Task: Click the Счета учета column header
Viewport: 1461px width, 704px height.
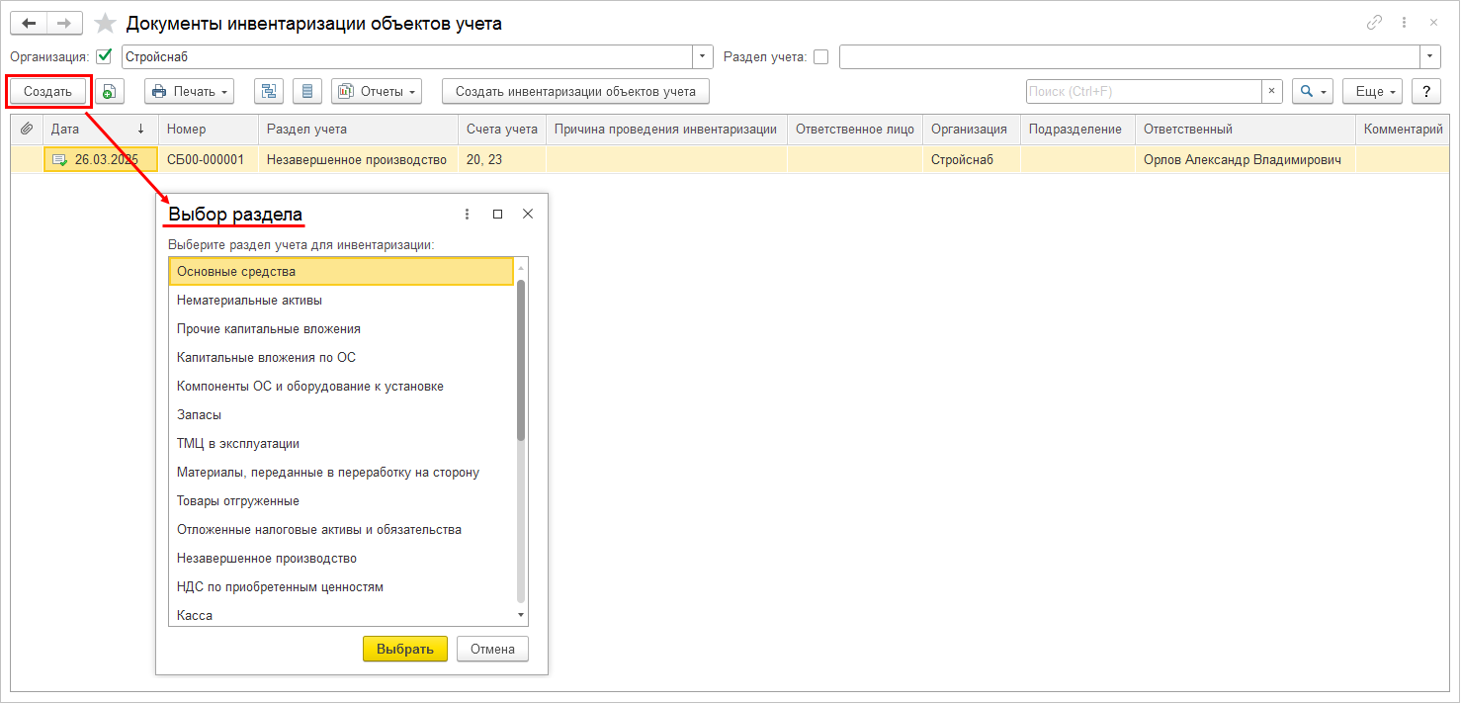Action: (502, 130)
